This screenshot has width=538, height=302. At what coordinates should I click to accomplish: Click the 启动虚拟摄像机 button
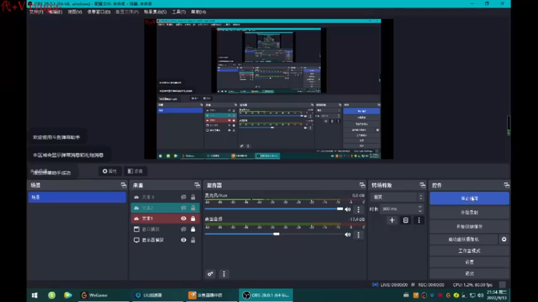(x=463, y=240)
